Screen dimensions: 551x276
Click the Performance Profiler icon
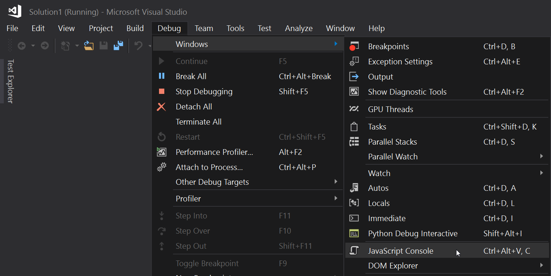click(162, 152)
